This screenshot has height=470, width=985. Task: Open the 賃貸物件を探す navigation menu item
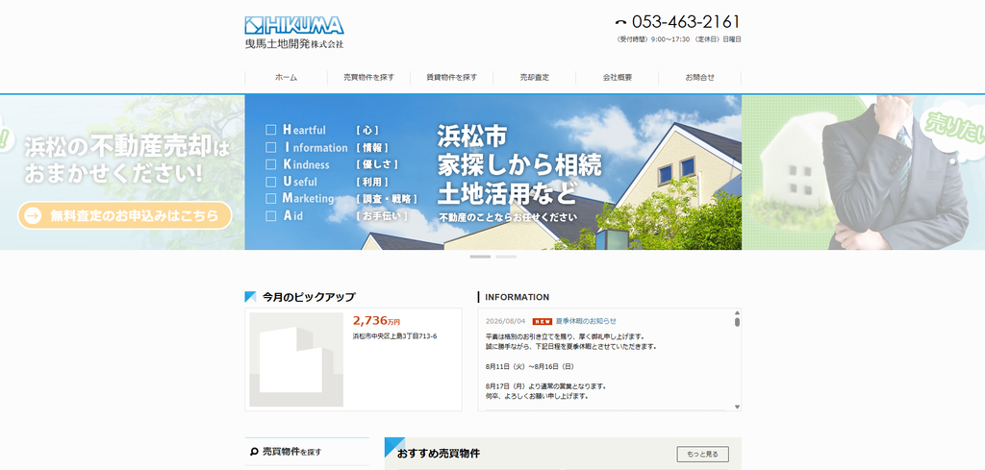click(451, 78)
